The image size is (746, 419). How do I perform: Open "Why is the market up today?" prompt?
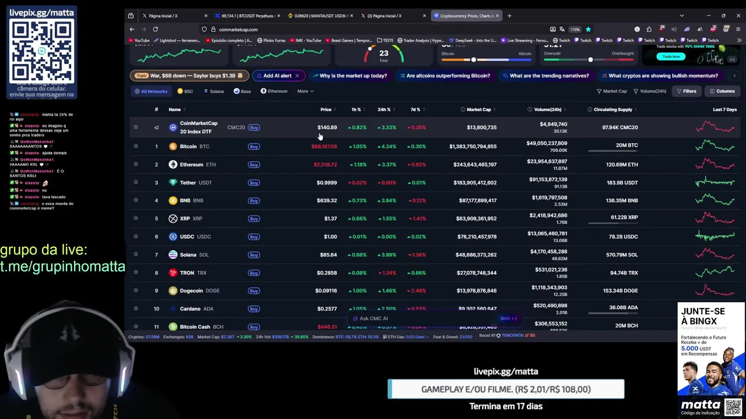click(350, 76)
